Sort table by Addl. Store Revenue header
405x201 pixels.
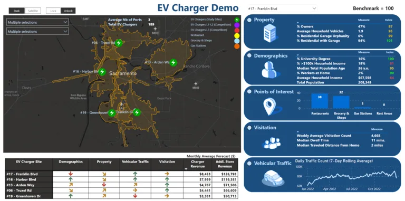pos(225,165)
